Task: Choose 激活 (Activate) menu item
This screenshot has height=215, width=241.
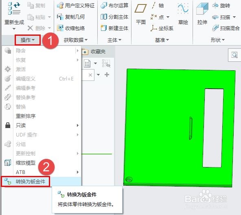Action: (42, 69)
